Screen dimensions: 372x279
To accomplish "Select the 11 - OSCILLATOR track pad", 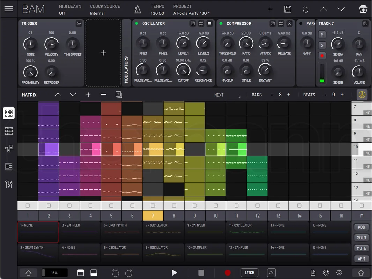I will tap(246, 232).
